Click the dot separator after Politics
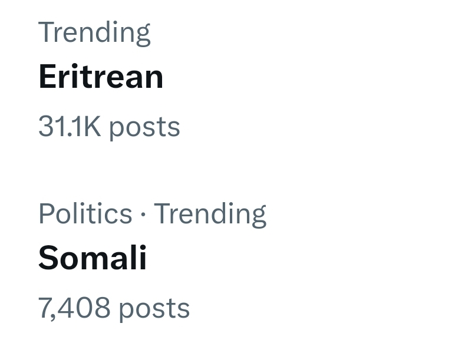The width and height of the screenshot is (465, 343). pos(143,214)
